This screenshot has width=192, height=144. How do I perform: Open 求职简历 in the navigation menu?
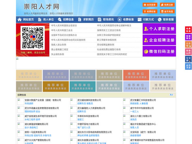(x=89, y=19)
